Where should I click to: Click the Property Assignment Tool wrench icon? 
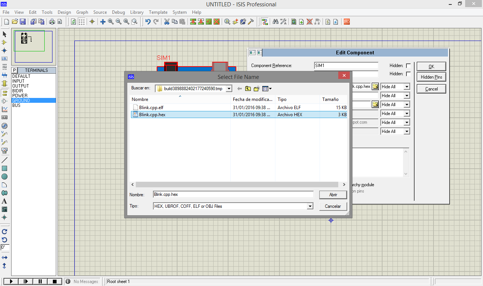(283, 22)
